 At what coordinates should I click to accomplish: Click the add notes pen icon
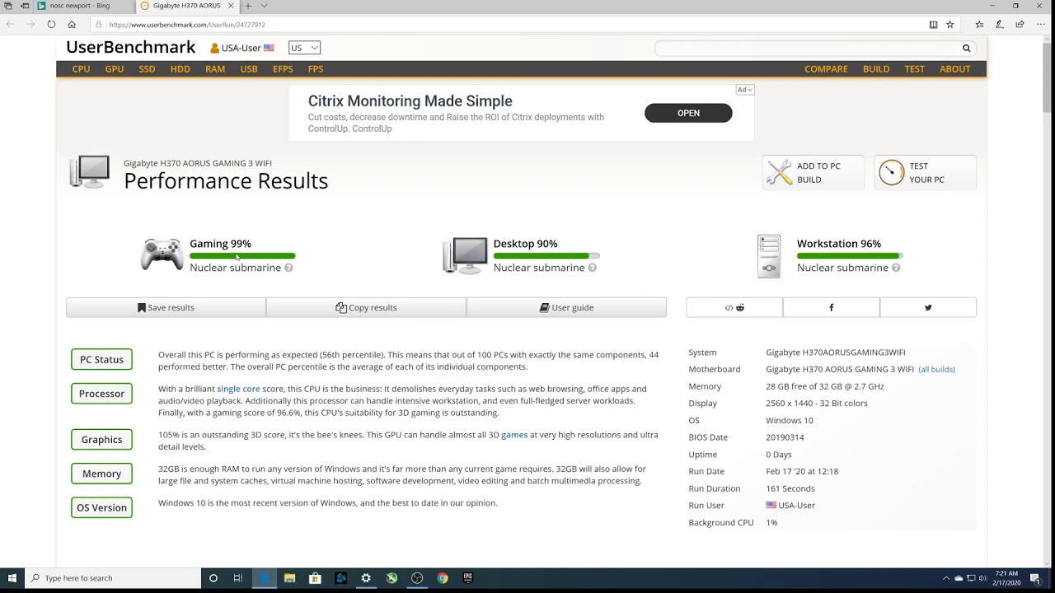coord(1000,25)
